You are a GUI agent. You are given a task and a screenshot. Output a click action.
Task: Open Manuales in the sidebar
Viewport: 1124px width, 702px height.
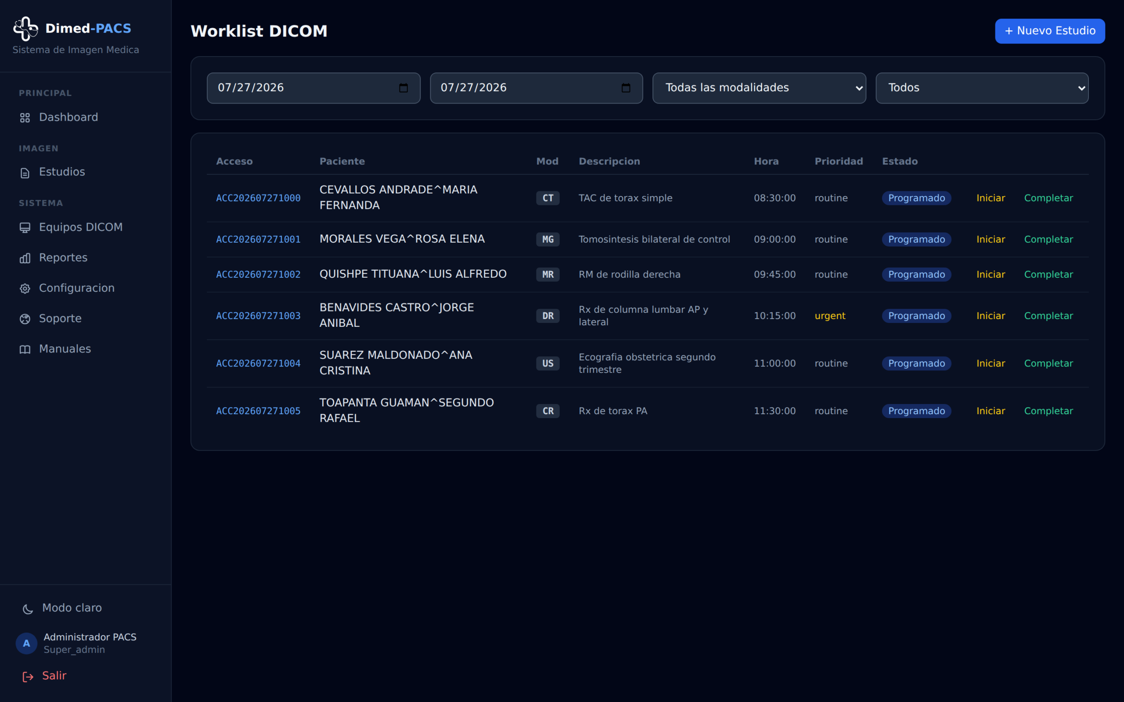coord(86,349)
